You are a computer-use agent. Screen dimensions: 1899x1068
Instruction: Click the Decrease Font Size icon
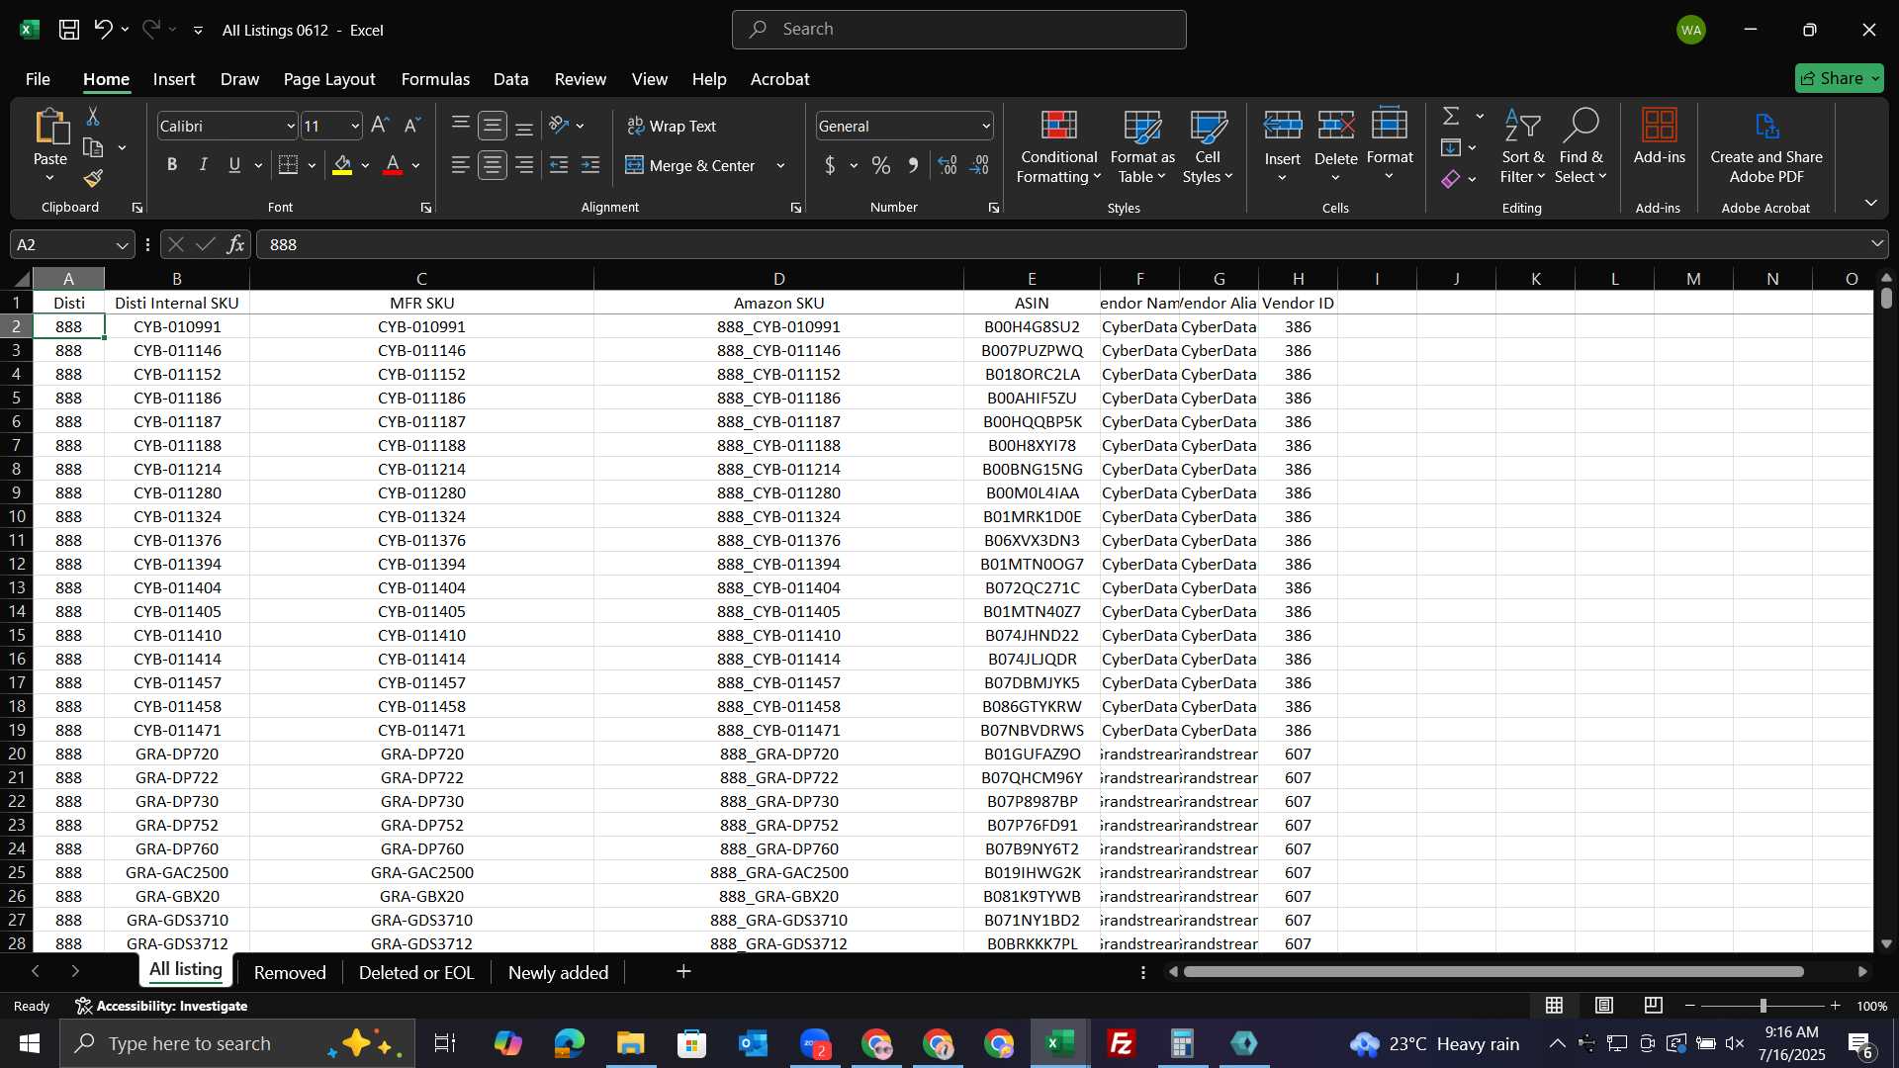coord(412,126)
